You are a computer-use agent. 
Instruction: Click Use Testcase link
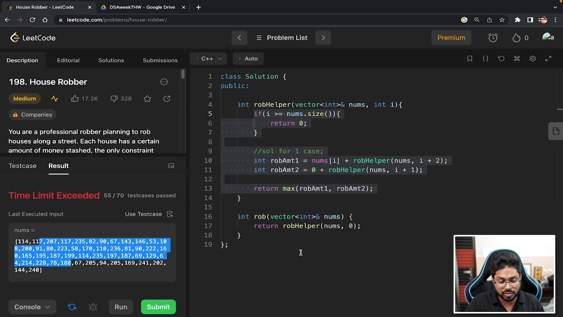tap(149, 214)
